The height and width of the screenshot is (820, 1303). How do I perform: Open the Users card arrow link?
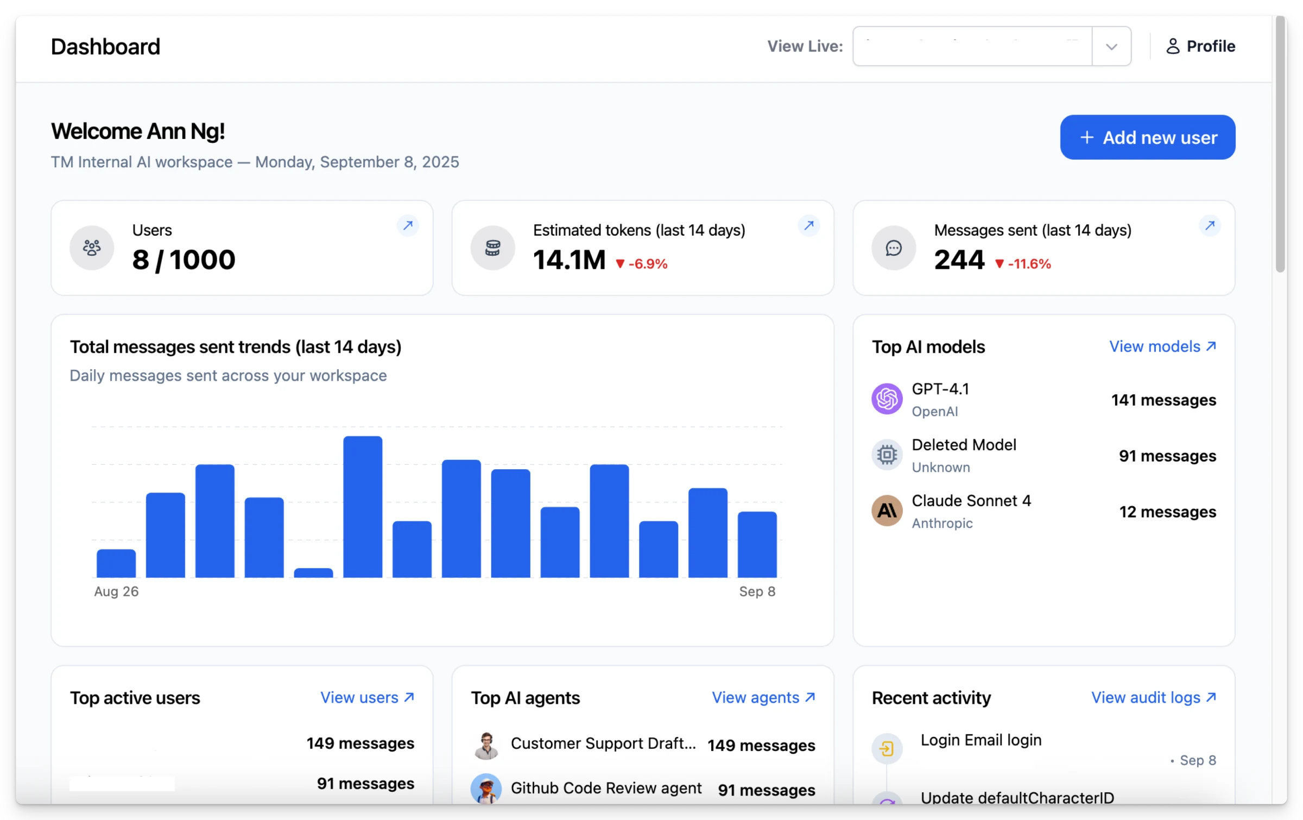[408, 225]
